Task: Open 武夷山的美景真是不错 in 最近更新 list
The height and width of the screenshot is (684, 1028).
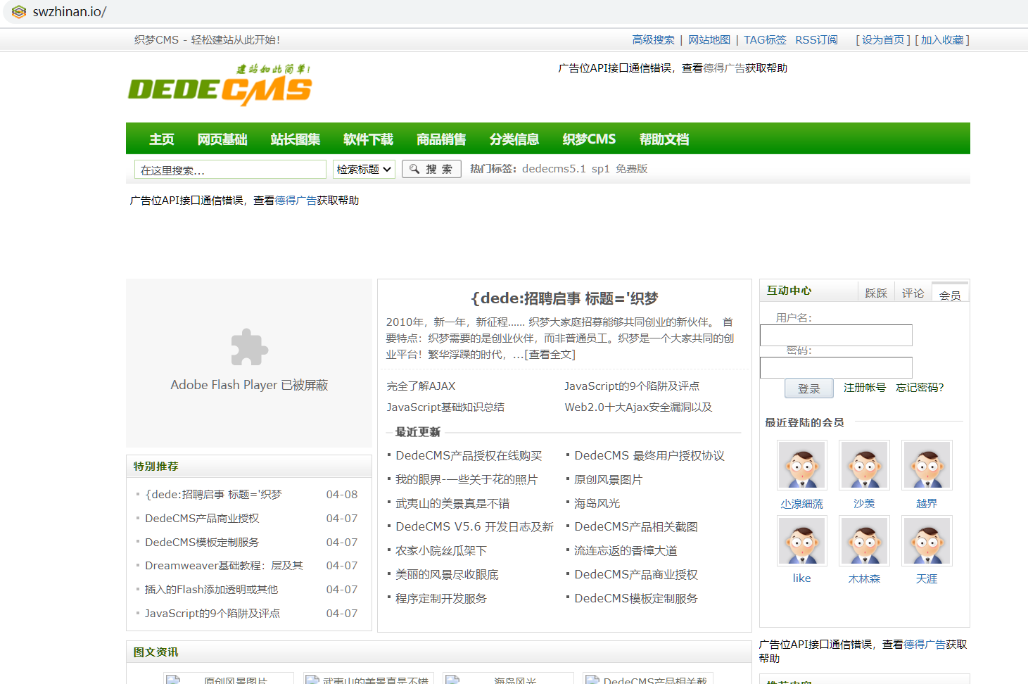Action: (452, 504)
